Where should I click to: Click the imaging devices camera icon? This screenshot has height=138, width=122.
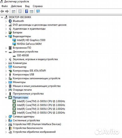point(10,132)
